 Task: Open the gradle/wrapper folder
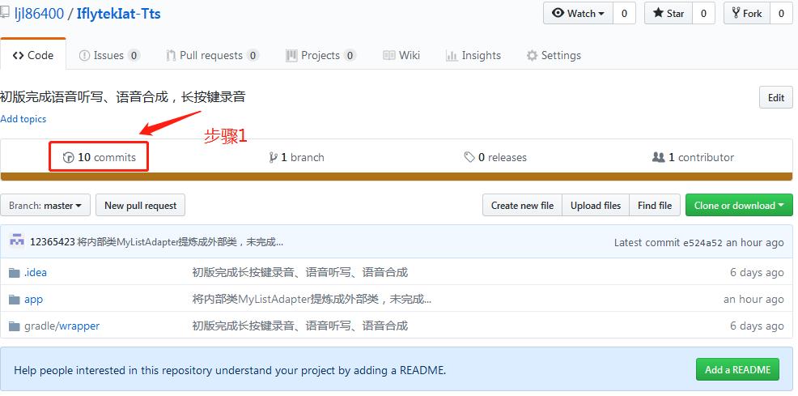pyautogui.click(x=62, y=326)
